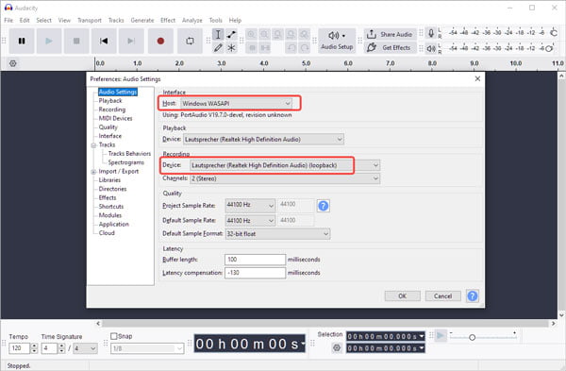Click the microphone record meter icon
The height and width of the screenshot is (371, 566).
pyautogui.click(x=431, y=34)
